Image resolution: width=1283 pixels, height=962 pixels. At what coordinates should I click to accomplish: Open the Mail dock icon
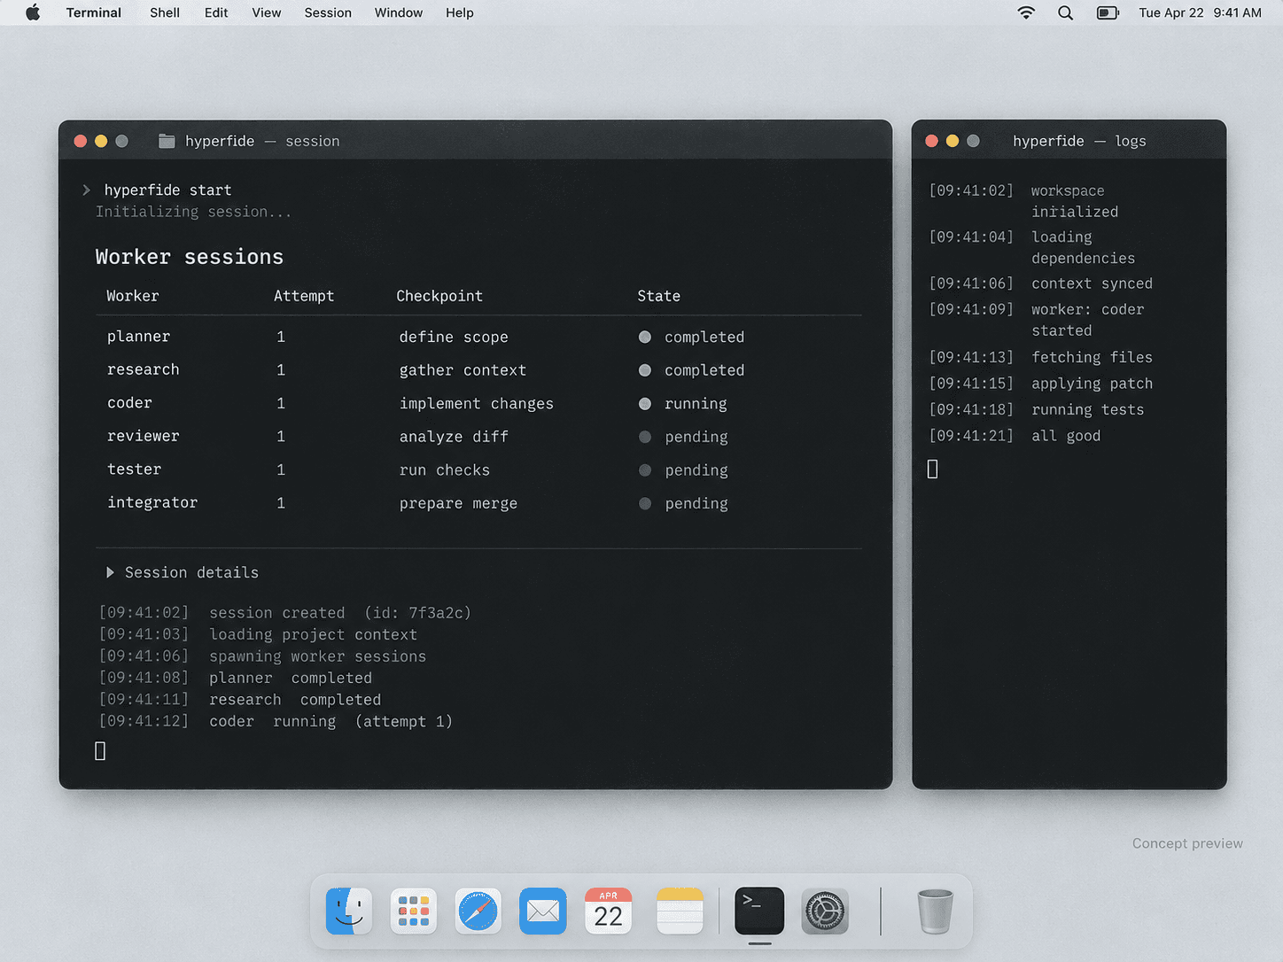[x=543, y=912]
